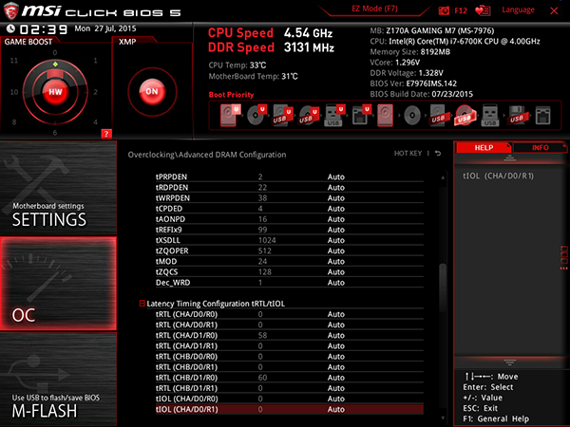Select the legacy USB hard disk boot icon
Image resolution: width=570 pixels, height=427 pixels.
pos(438,115)
